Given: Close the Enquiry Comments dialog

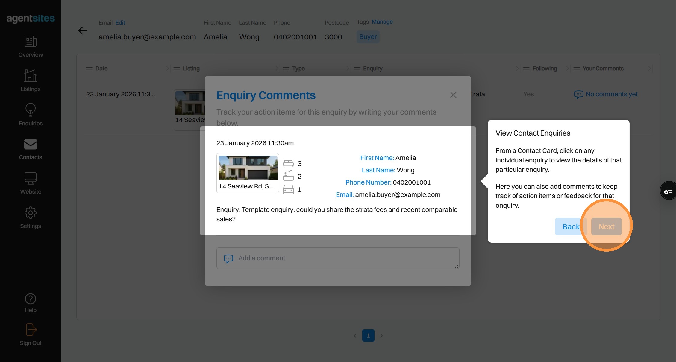Looking at the screenshot, I should pos(453,95).
